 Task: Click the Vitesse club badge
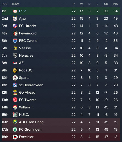[15, 48]
